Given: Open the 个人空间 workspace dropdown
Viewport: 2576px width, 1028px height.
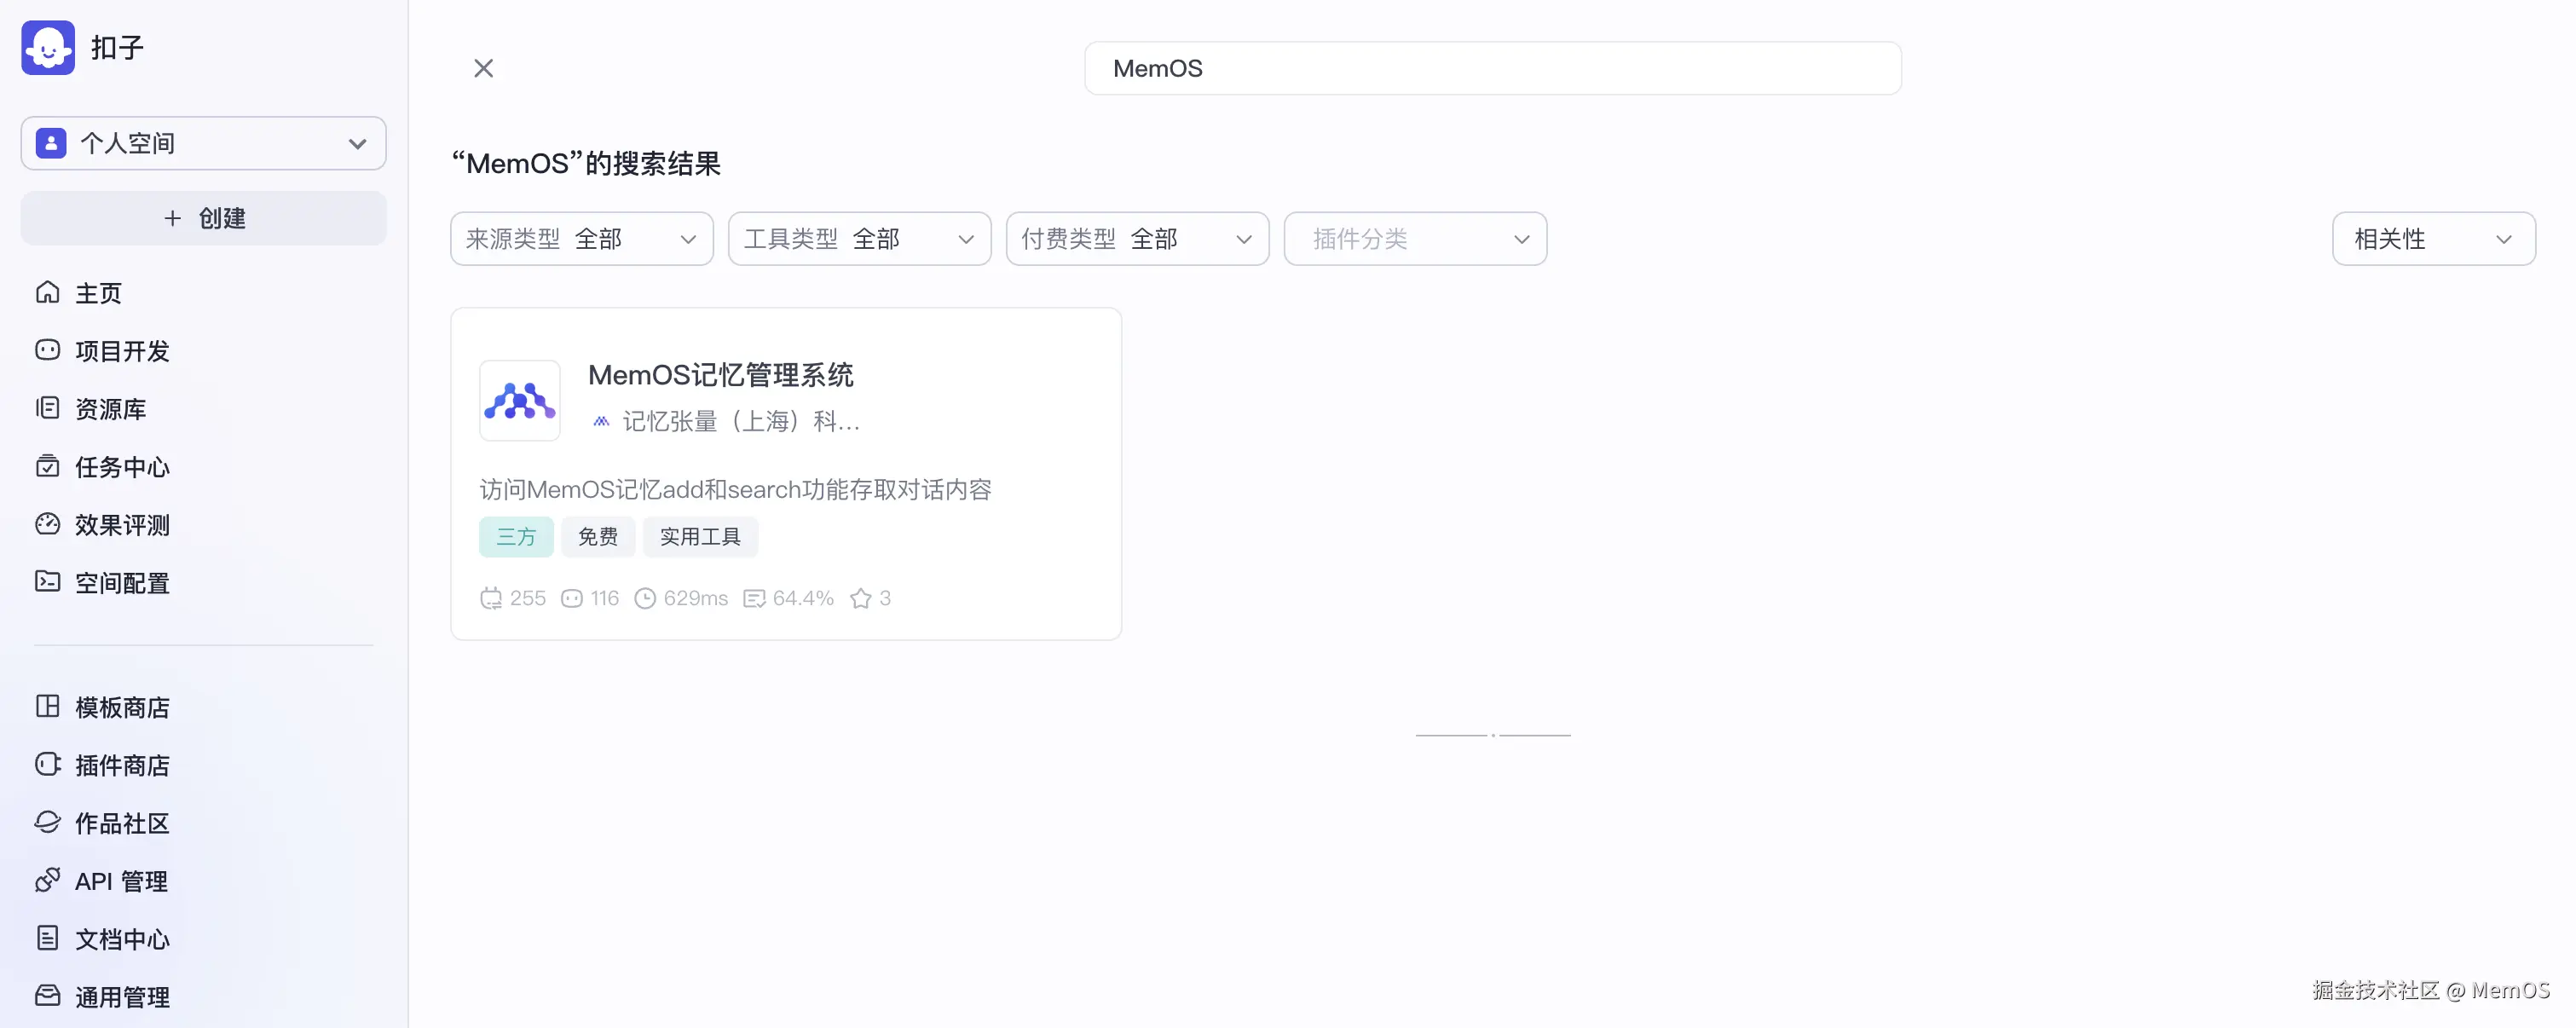Looking at the screenshot, I should pos(204,143).
